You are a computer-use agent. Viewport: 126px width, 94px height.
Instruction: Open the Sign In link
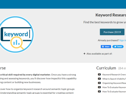(123, 40)
